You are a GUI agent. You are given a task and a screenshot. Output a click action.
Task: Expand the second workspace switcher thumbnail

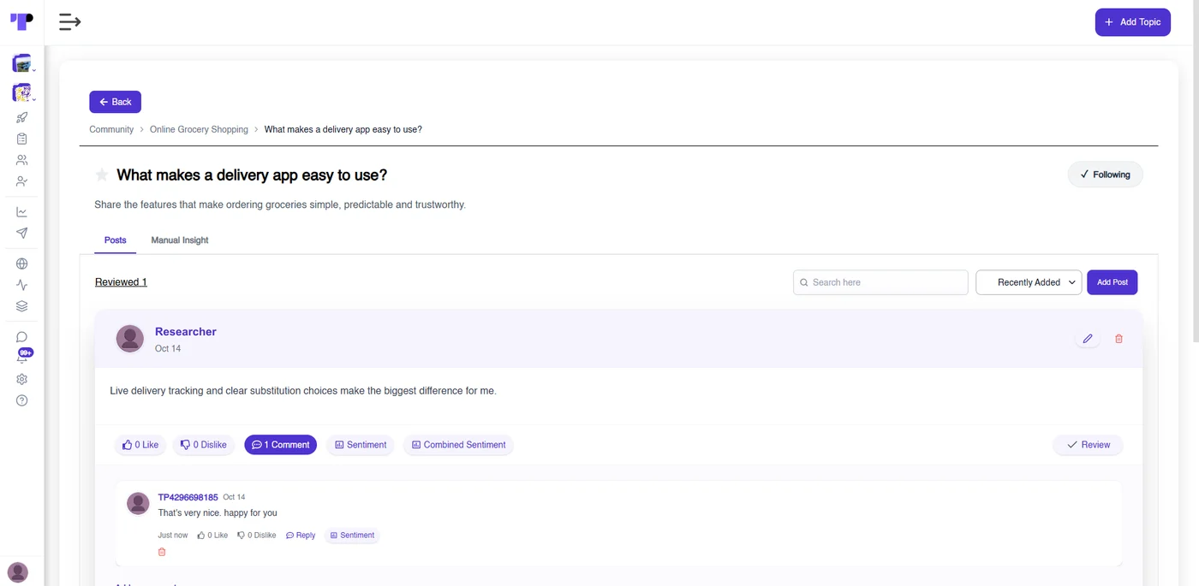tap(22, 92)
